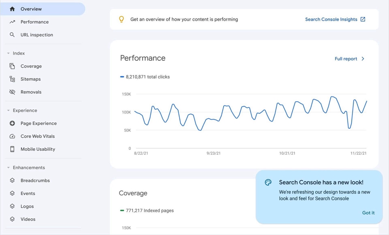Click the Logos layers icon
Viewport: 389px width, 235px height.
12,206
